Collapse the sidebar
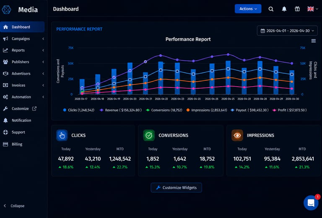The image size is (322, 218). click(x=14, y=206)
